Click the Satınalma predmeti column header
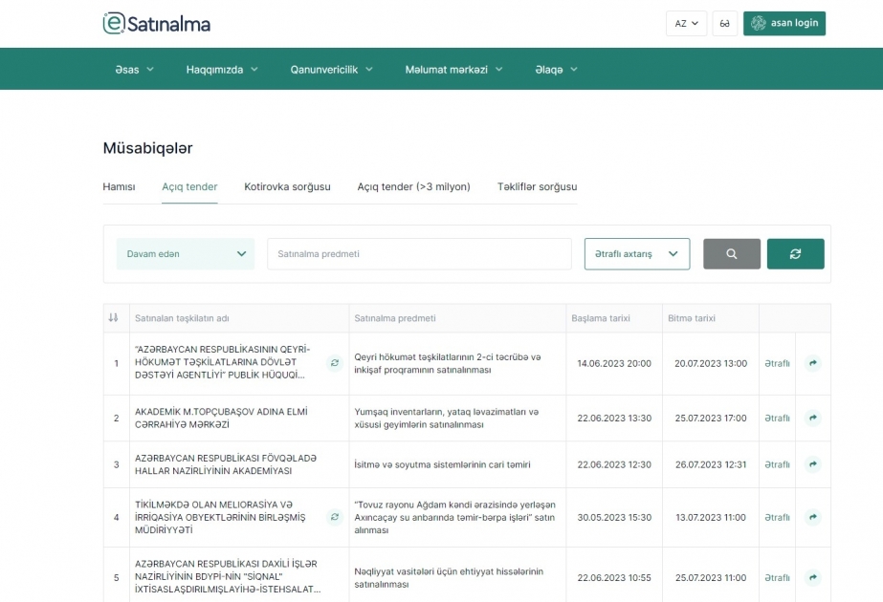 [395, 318]
